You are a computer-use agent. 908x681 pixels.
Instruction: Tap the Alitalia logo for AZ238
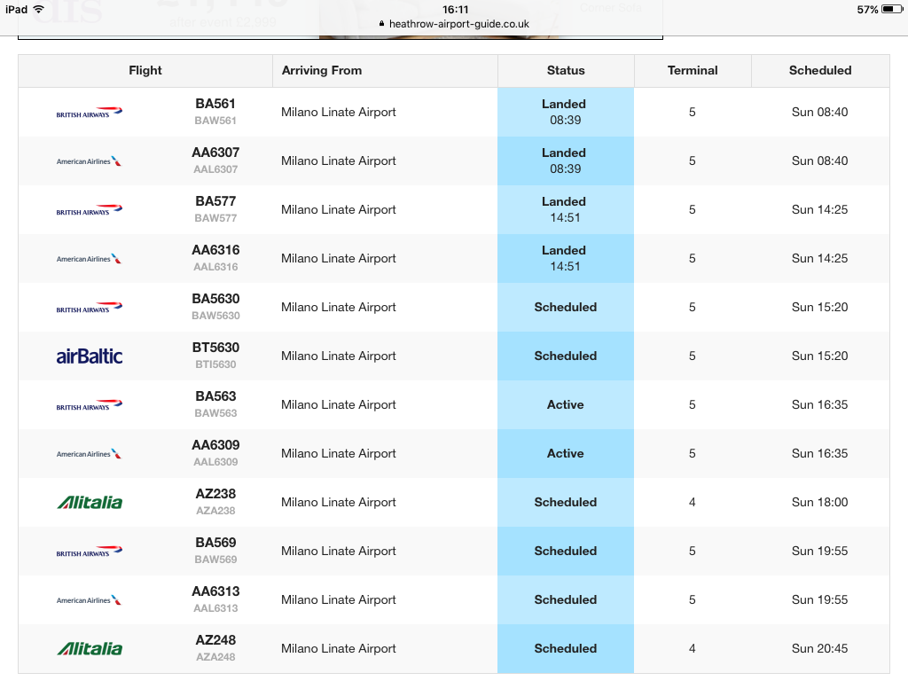click(x=90, y=502)
